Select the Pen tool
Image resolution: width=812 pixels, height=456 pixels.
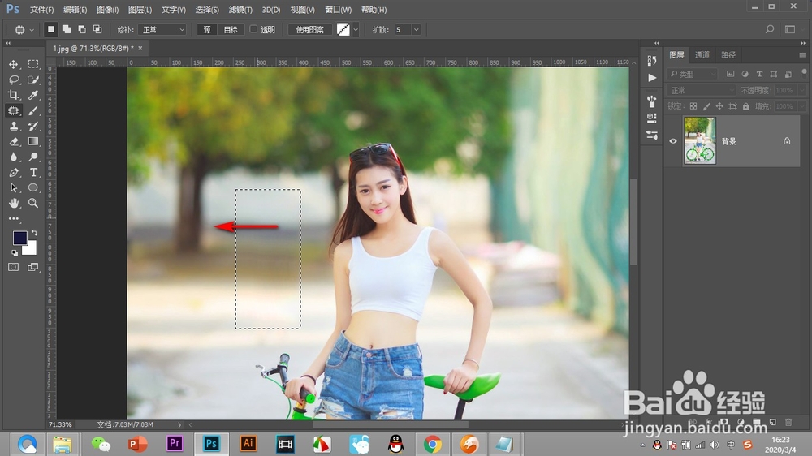pyautogui.click(x=14, y=172)
